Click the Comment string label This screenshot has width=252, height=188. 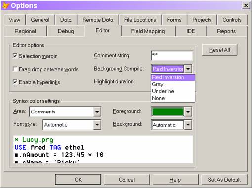pos(112,56)
